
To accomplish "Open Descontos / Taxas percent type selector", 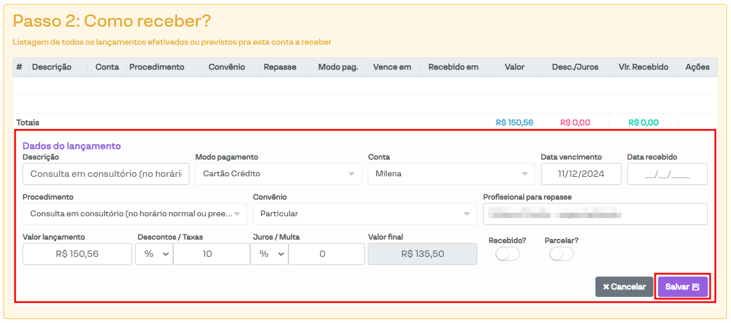I will click(154, 254).
